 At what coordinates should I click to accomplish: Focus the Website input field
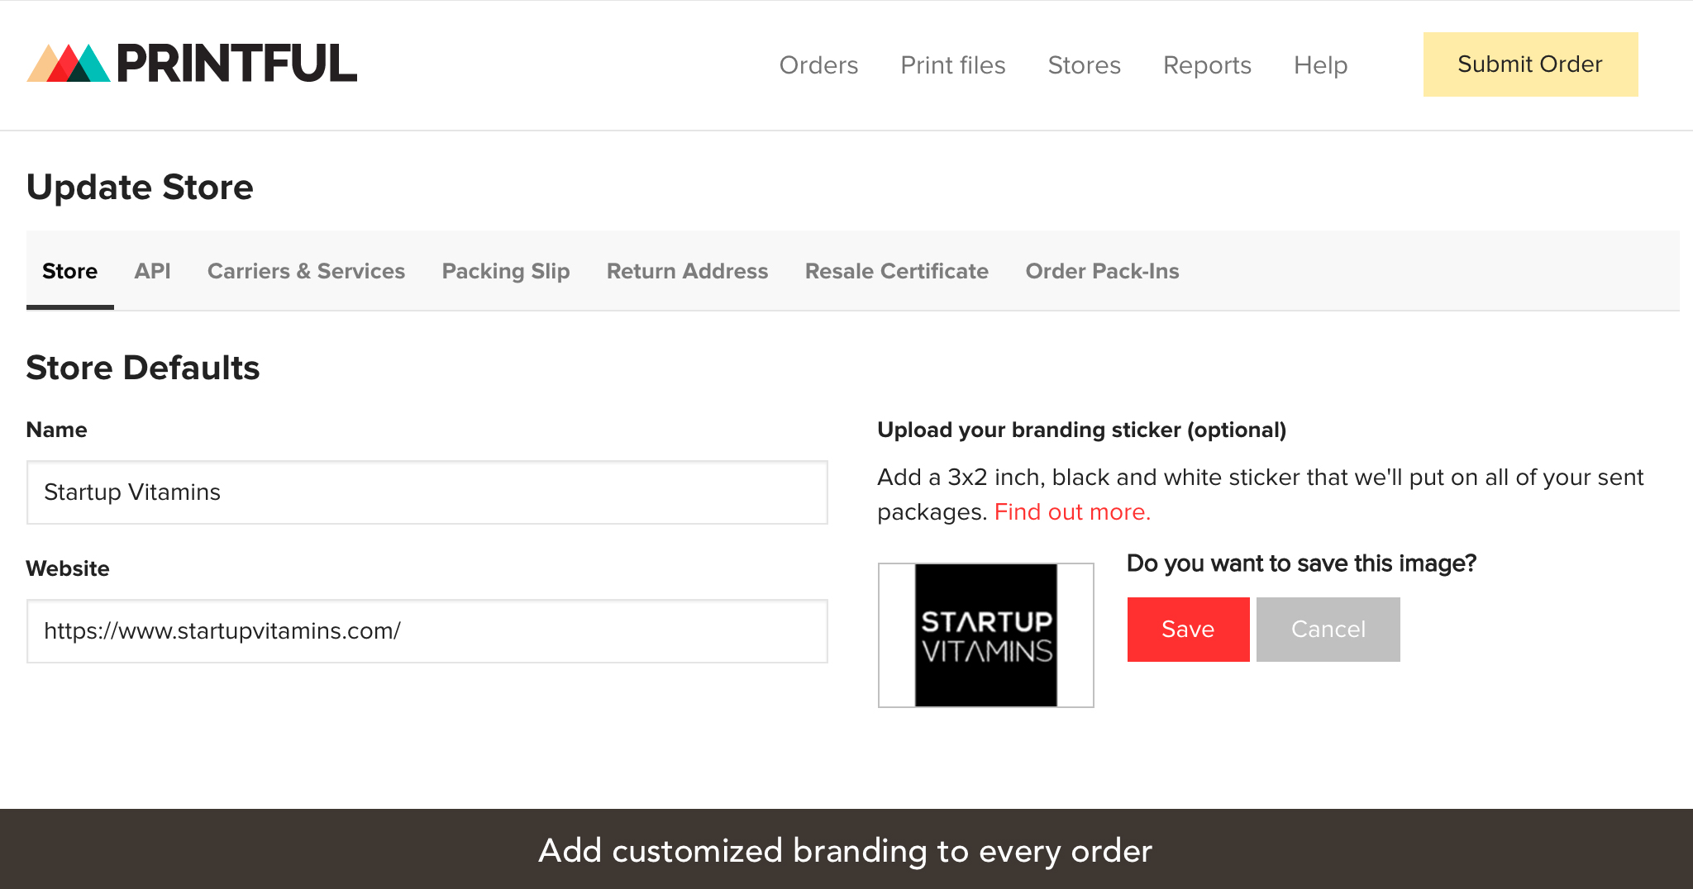point(427,631)
